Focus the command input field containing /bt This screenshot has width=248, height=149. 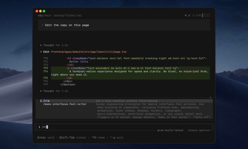[x=124, y=127]
